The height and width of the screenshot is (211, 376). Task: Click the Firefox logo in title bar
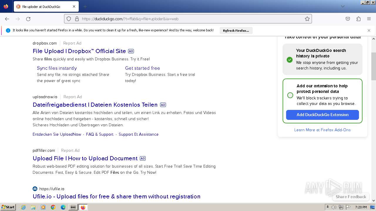[x=6, y=6]
